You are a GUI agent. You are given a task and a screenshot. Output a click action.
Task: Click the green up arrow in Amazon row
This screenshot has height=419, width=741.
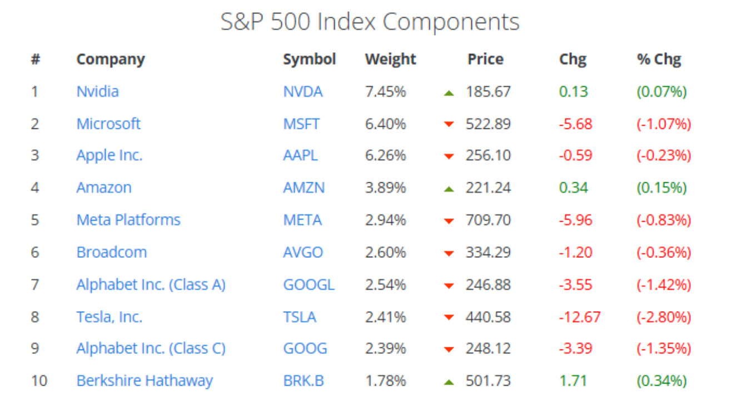point(449,189)
